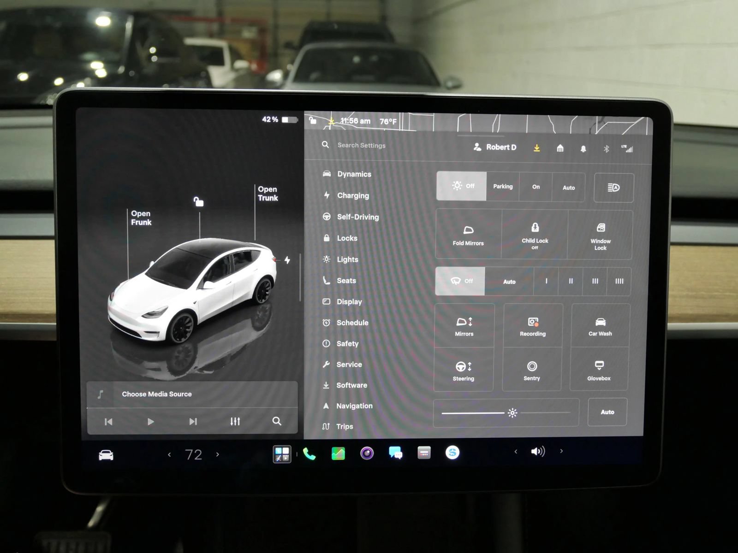Open the Safety settings menu
This screenshot has width=738, height=553.
(x=340, y=344)
